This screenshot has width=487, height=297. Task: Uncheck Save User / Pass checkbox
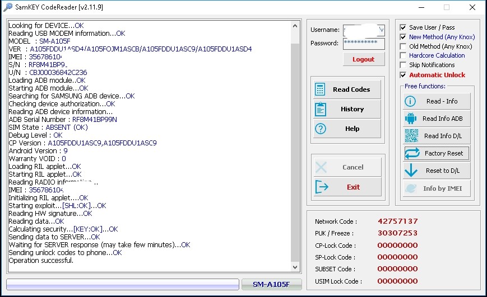tap(403, 27)
